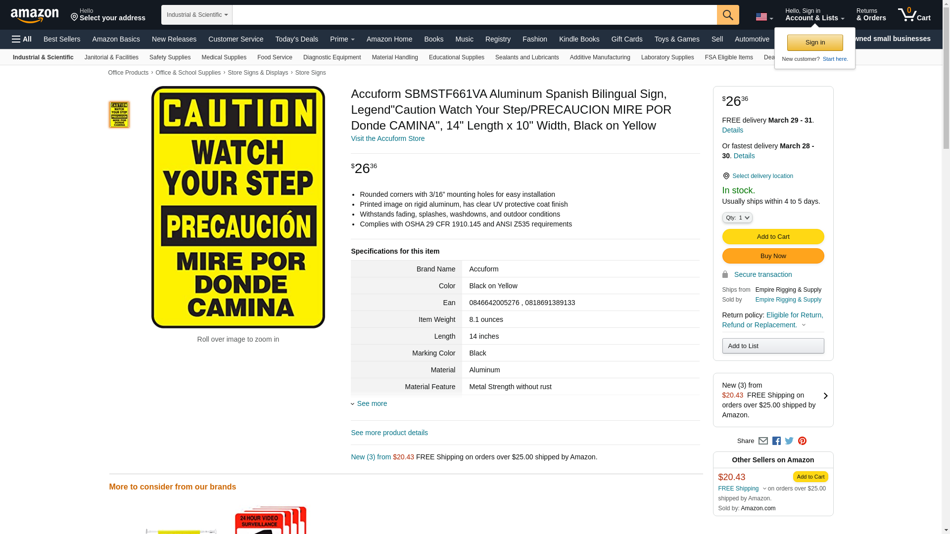Open the Qty quantity dropdown
Image resolution: width=950 pixels, height=534 pixels.
point(737,218)
